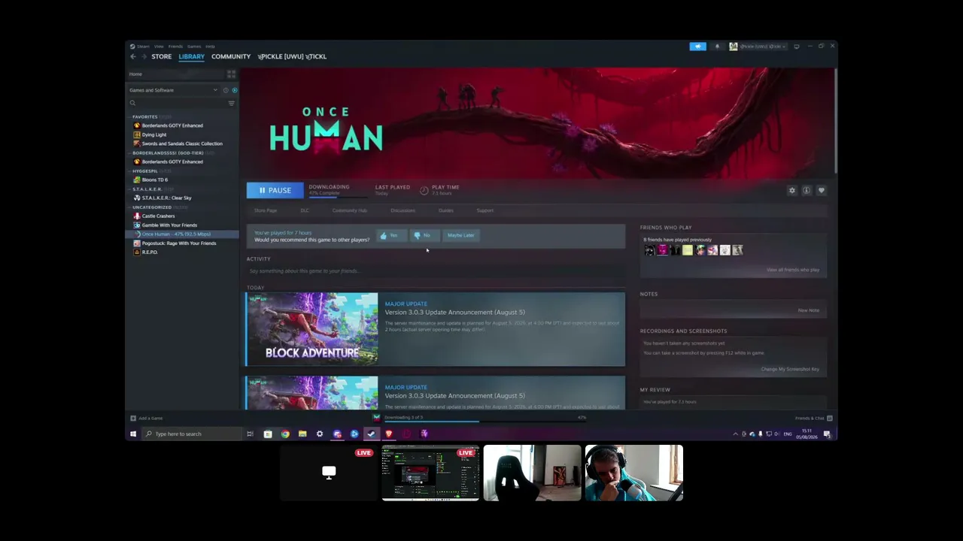Open the Windows Start menu
This screenshot has width=963, height=541.
pos(133,434)
